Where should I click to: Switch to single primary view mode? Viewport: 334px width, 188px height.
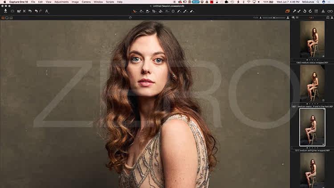7,18
